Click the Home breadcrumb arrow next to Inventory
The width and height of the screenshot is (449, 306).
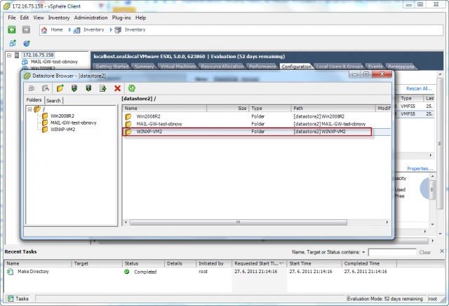(69, 29)
